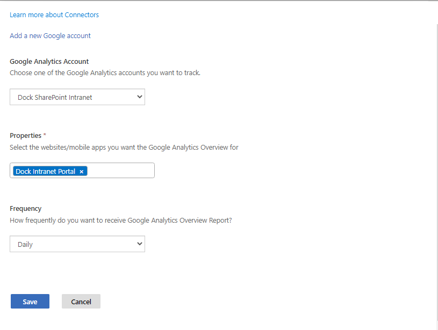Viewport: 438px width, 330px height.
Task: Click the 'Select the websites/mobile apps' description
Action: 124,147
